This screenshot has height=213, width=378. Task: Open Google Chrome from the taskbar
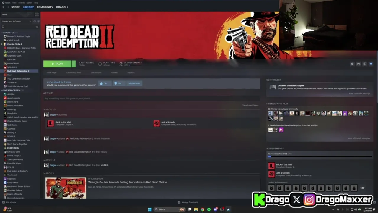202,209
